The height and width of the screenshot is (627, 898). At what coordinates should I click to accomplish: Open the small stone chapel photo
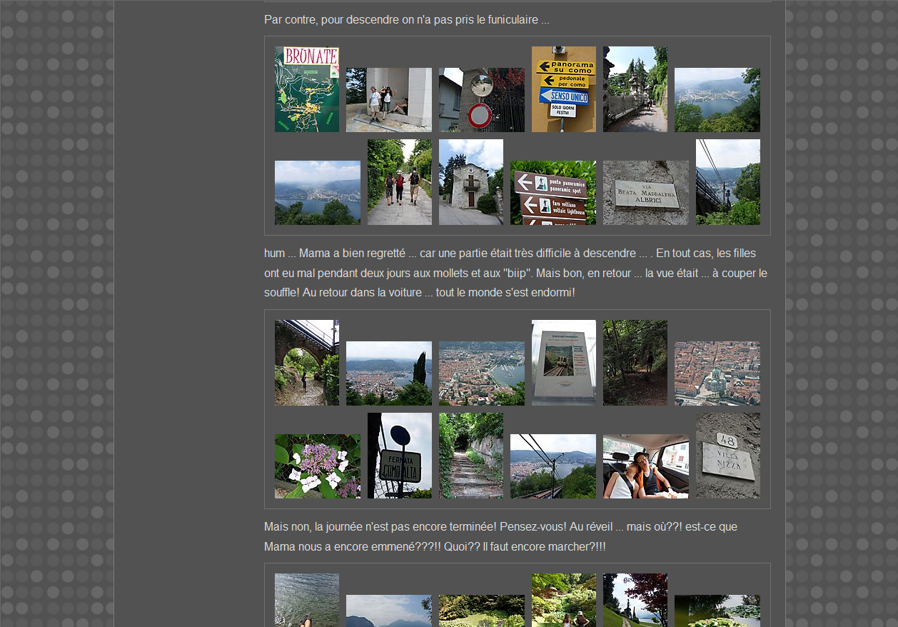point(470,182)
